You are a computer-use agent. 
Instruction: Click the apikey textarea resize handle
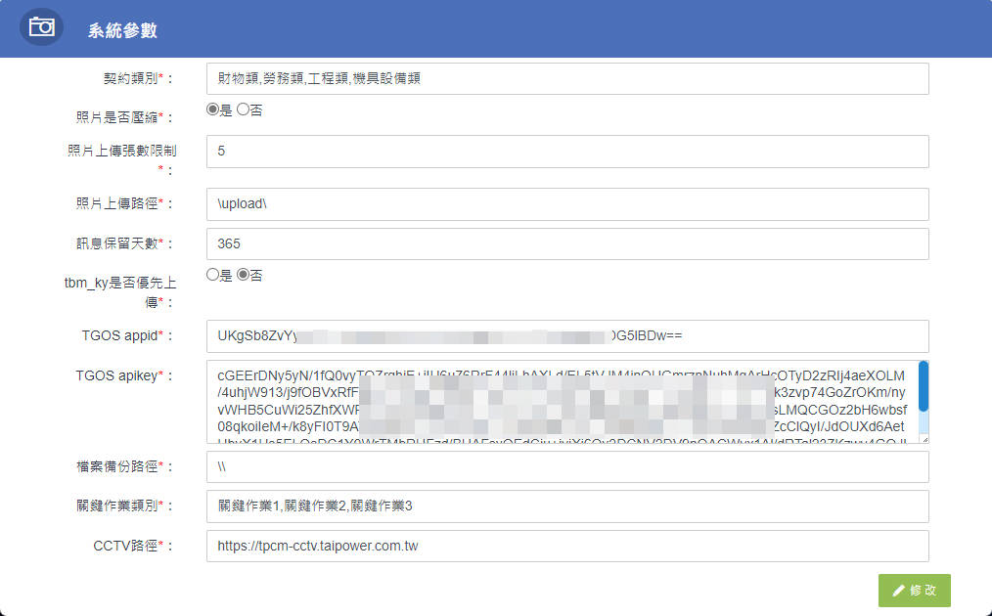tap(924, 439)
